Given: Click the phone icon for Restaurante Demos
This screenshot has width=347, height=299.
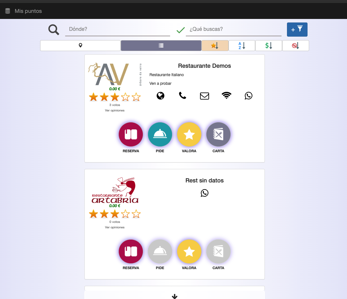Looking at the screenshot, I should pos(183,96).
